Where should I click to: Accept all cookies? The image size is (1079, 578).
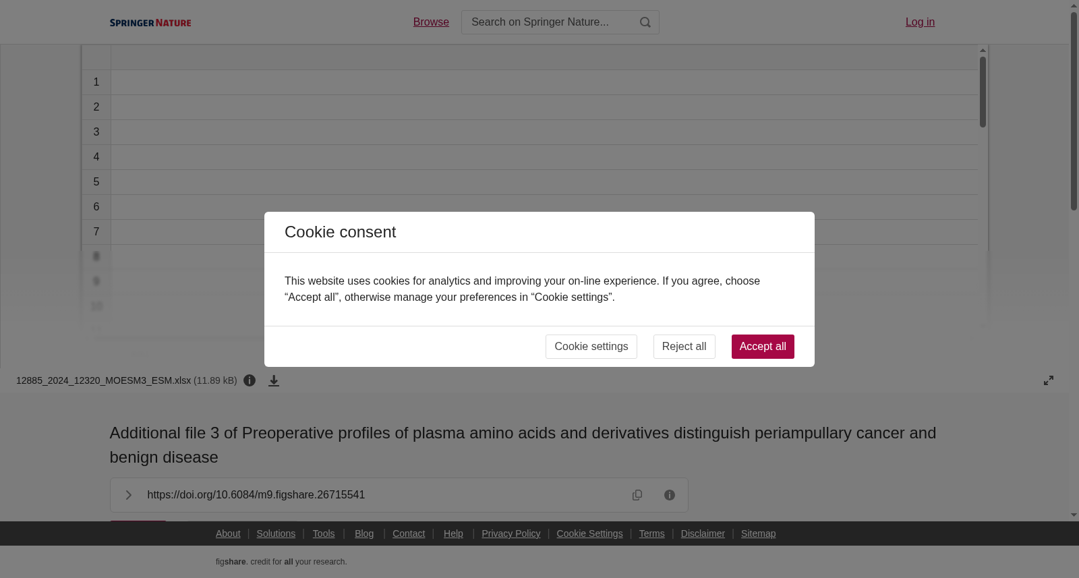[x=763, y=347]
